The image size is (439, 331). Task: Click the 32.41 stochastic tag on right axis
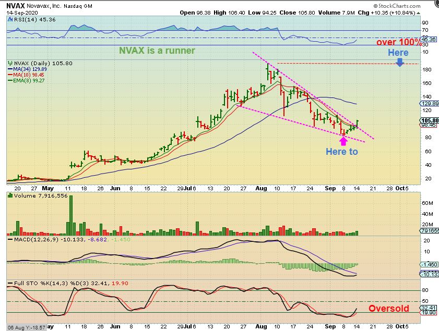[429, 308]
